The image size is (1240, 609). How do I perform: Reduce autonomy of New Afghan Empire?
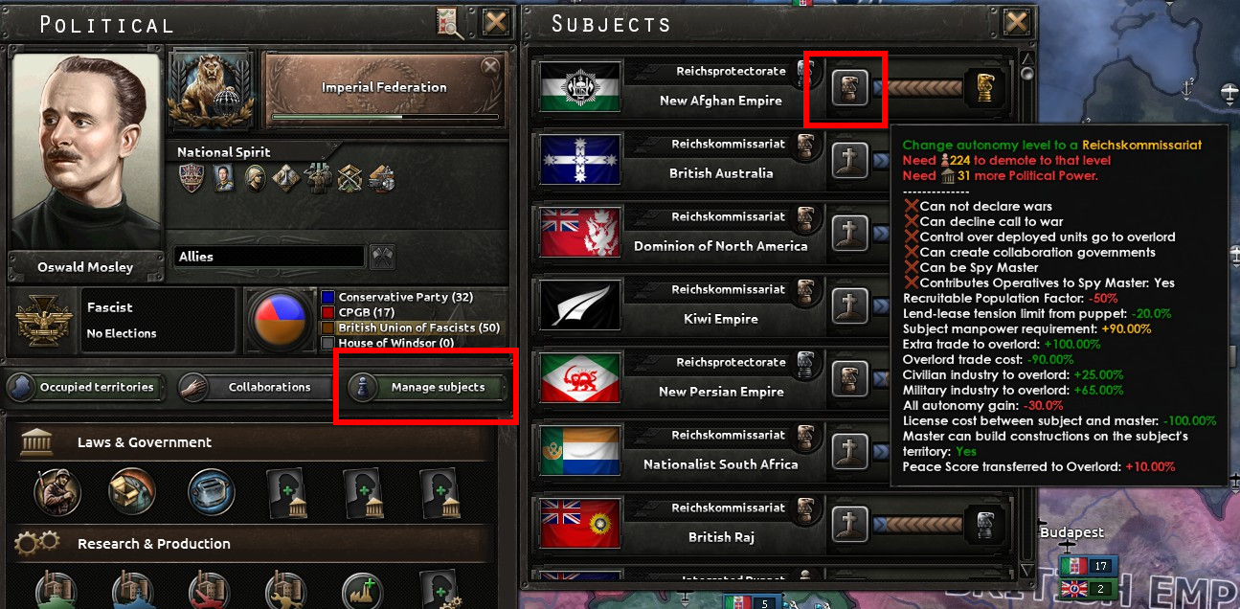point(849,88)
